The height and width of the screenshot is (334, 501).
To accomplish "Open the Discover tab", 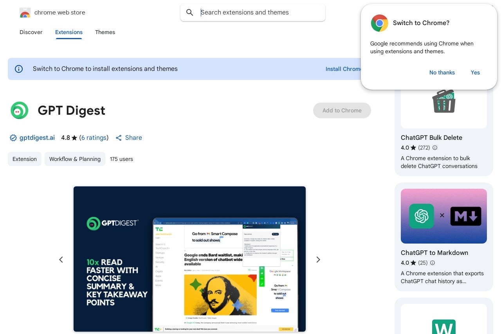I will coord(31,32).
